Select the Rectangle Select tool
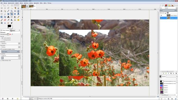 tap(2, 8)
